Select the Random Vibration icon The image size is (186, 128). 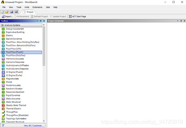point(3,89)
